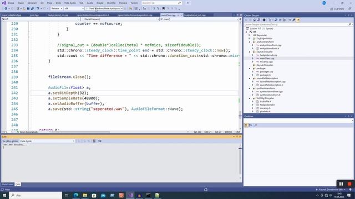
Task: Select AudioFile.h in Solution Explorer
Action: pos(265,102)
